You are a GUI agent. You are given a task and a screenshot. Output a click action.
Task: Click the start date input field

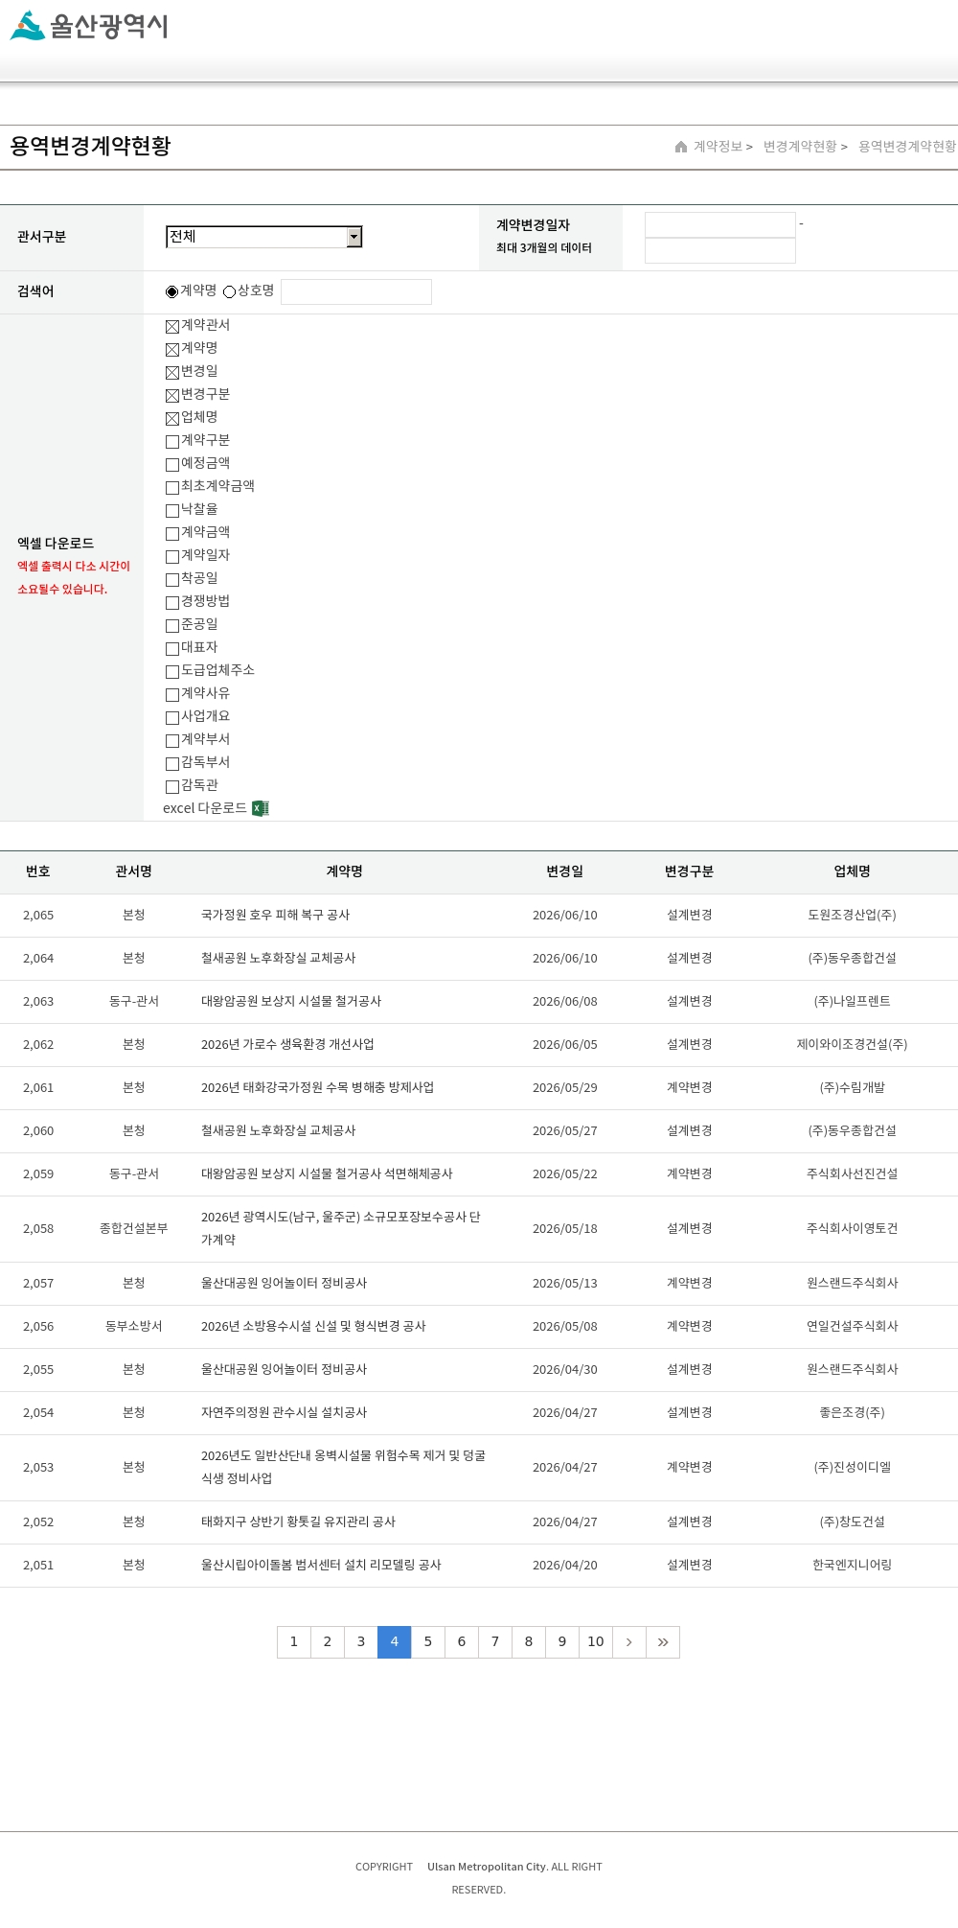click(720, 224)
